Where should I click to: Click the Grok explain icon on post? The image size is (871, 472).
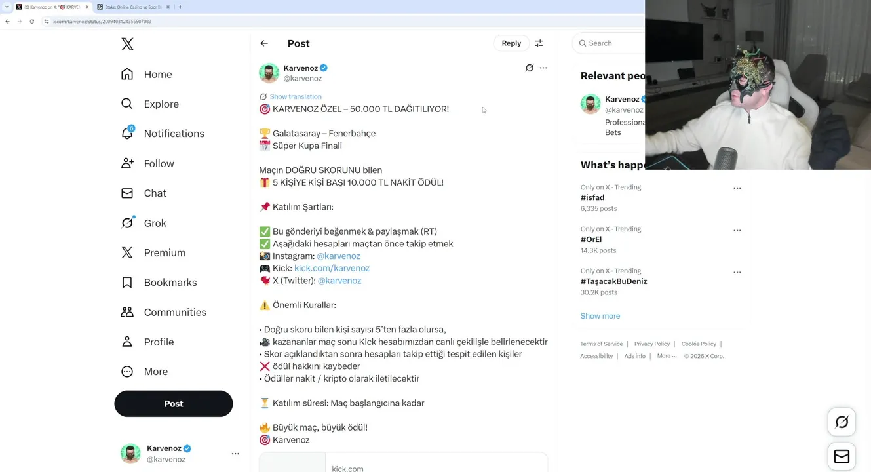tap(530, 68)
